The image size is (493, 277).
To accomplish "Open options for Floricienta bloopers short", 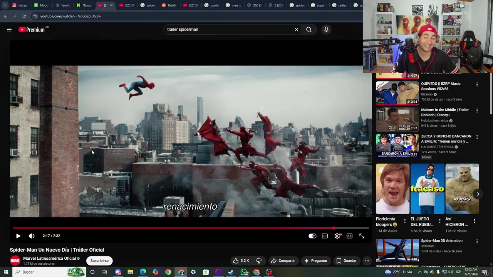I will [x=405, y=221].
